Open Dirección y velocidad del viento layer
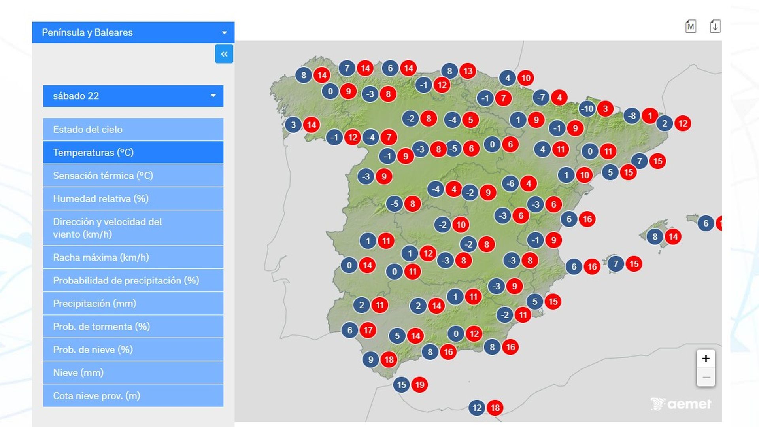 coord(133,228)
